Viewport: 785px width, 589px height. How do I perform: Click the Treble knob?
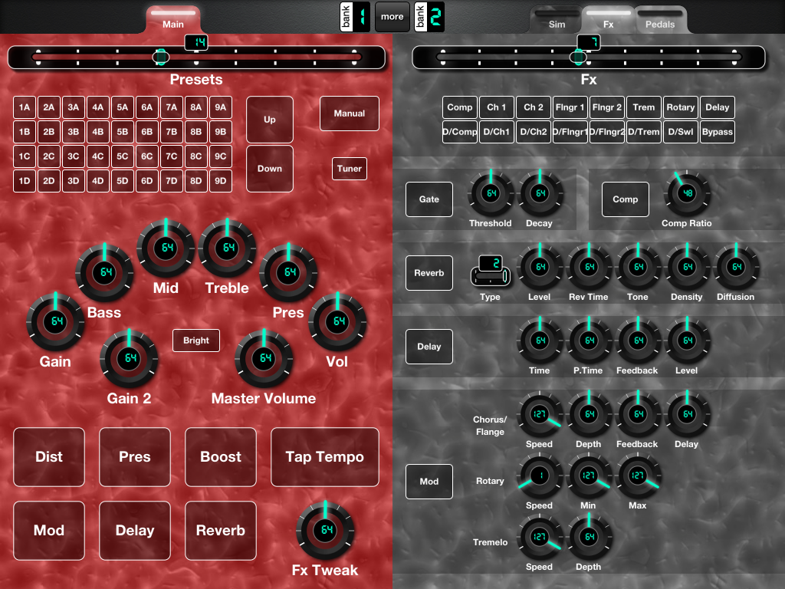[227, 248]
